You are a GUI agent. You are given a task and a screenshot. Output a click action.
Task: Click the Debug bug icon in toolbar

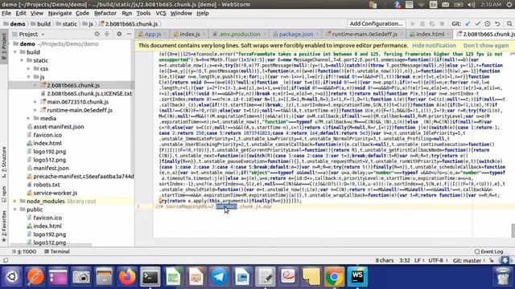422,23
